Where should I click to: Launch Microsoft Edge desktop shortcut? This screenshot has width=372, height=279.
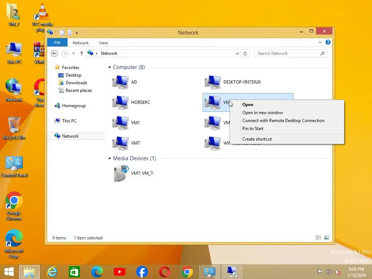[14, 244]
